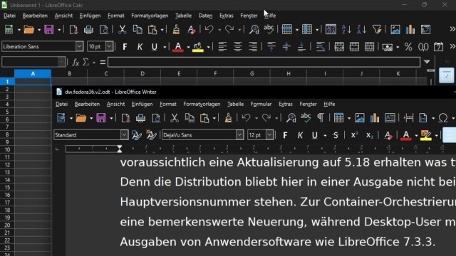Open Calc font color dropdown arrow
The height and width of the screenshot is (256, 456).
pos(188,47)
